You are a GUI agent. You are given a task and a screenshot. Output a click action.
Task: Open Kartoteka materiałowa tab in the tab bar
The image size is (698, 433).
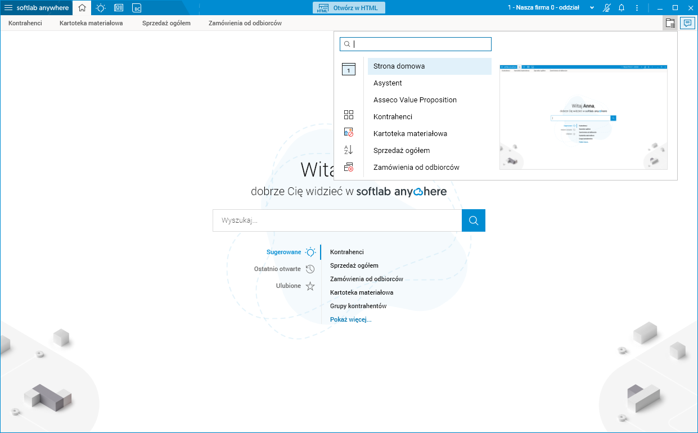[x=91, y=23]
